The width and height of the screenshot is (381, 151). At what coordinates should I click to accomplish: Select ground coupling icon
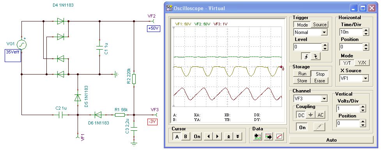coord(310,115)
